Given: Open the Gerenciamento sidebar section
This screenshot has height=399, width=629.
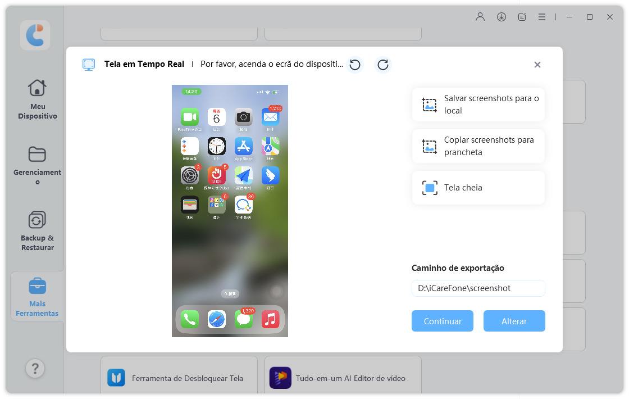Looking at the screenshot, I should [37, 165].
